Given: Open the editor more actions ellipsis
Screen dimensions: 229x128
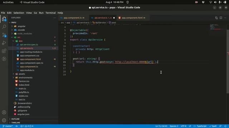Looking at the screenshot, I should 225,18.
